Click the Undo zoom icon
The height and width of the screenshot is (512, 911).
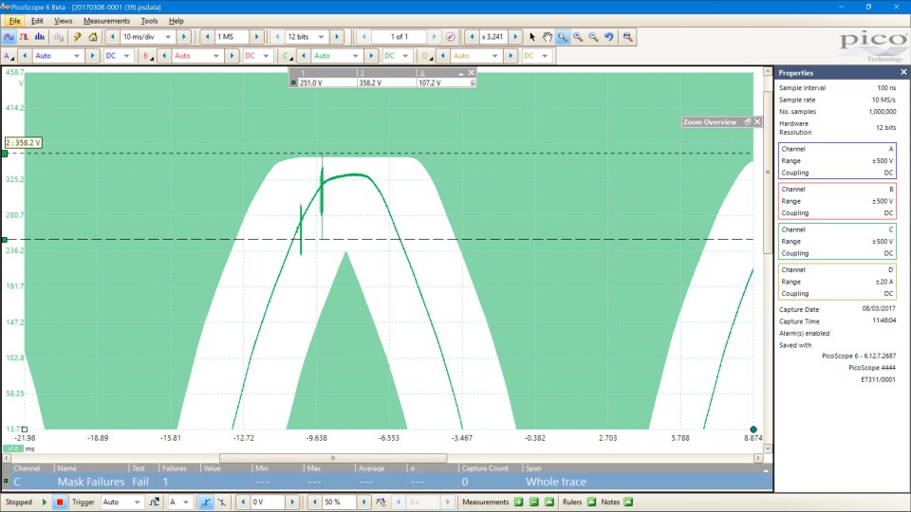pyautogui.click(x=609, y=37)
